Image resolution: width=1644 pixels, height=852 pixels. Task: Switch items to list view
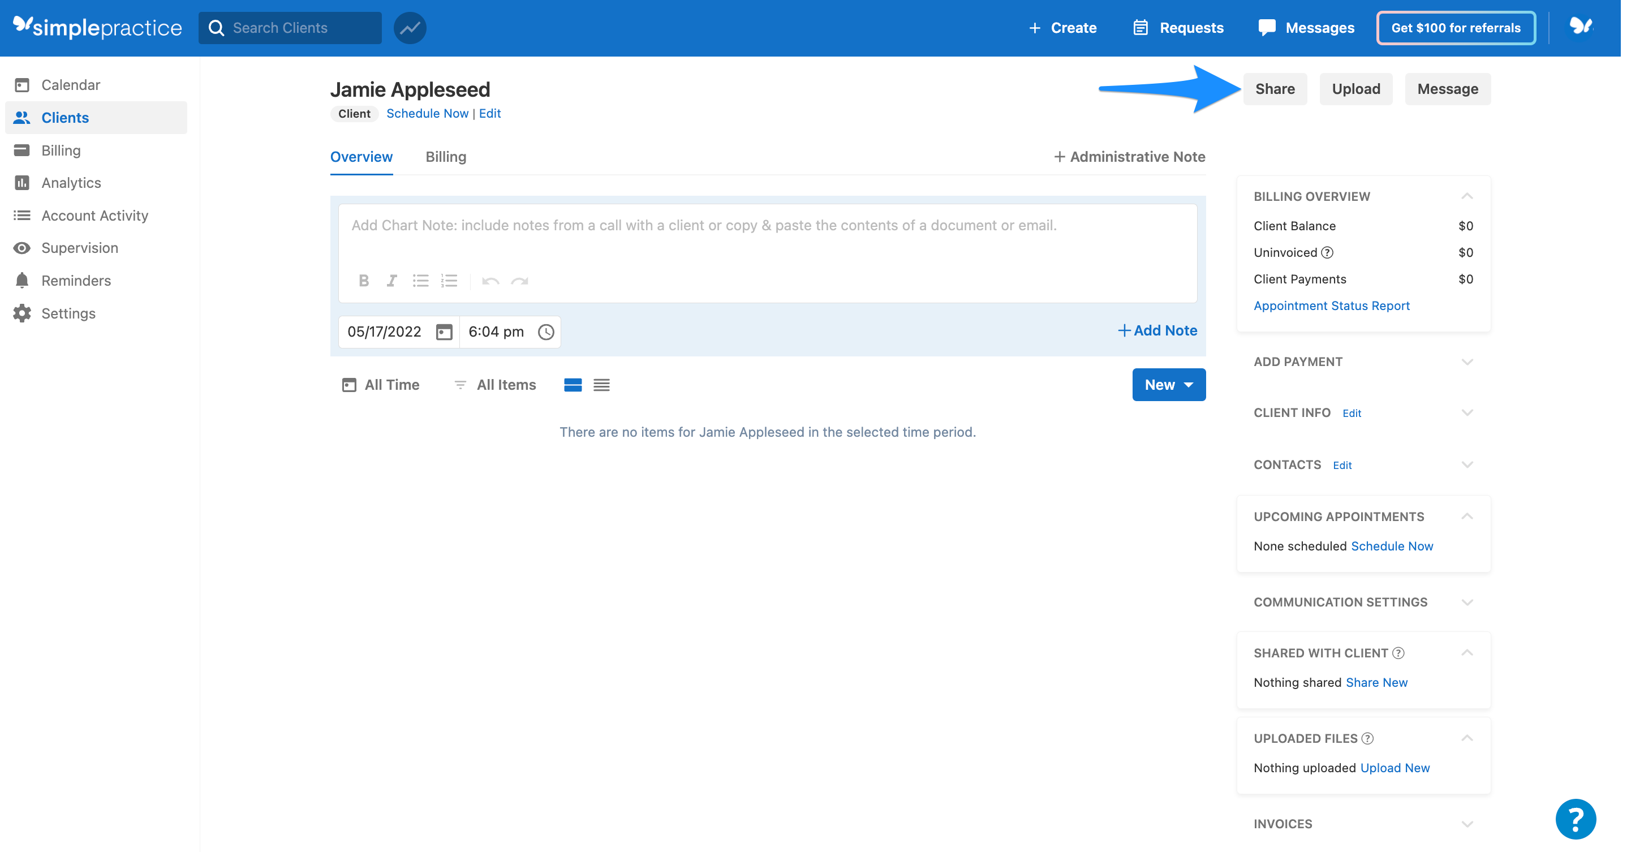pyautogui.click(x=601, y=384)
